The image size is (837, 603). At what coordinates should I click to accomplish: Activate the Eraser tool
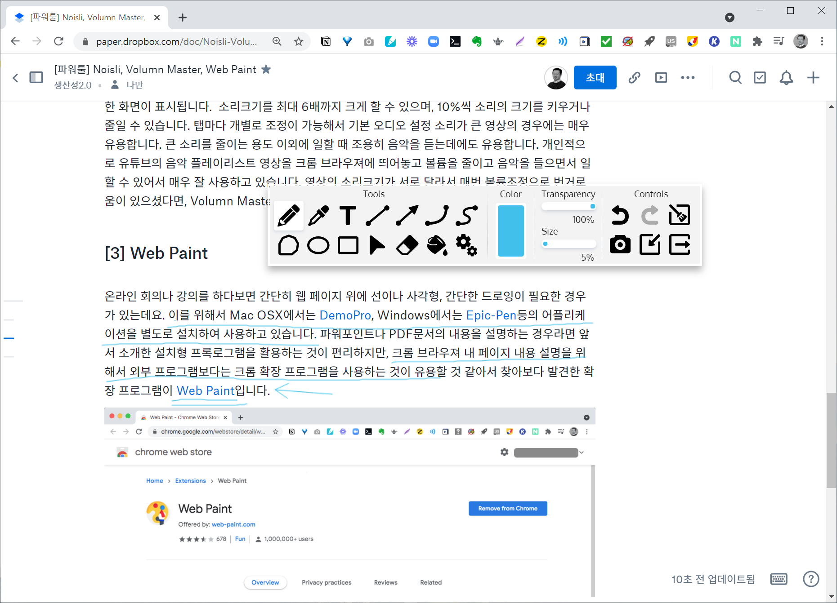click(x=407, y=245)
